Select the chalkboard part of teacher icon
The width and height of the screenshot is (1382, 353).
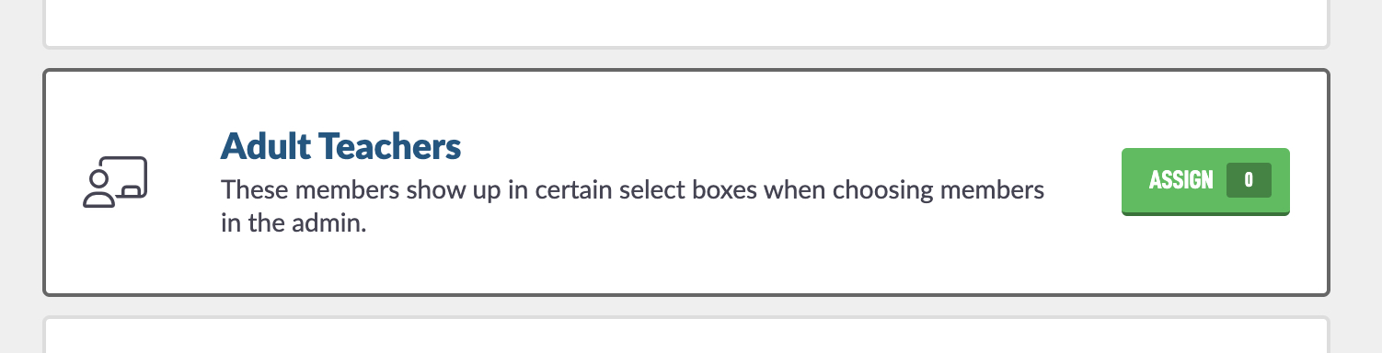[x=126, y=177]
